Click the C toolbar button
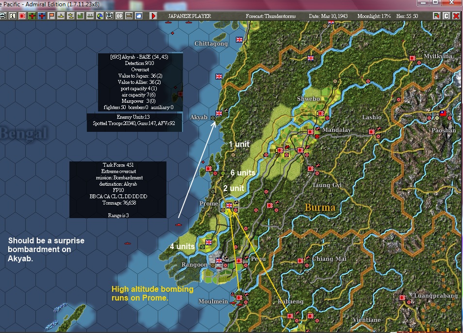The height and width of the screenshot is (333, 463). (446, 16)
